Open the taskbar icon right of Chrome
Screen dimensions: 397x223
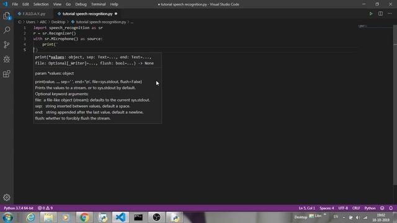click(102, 217)
